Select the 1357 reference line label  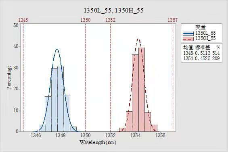click(x=173, y=20)
